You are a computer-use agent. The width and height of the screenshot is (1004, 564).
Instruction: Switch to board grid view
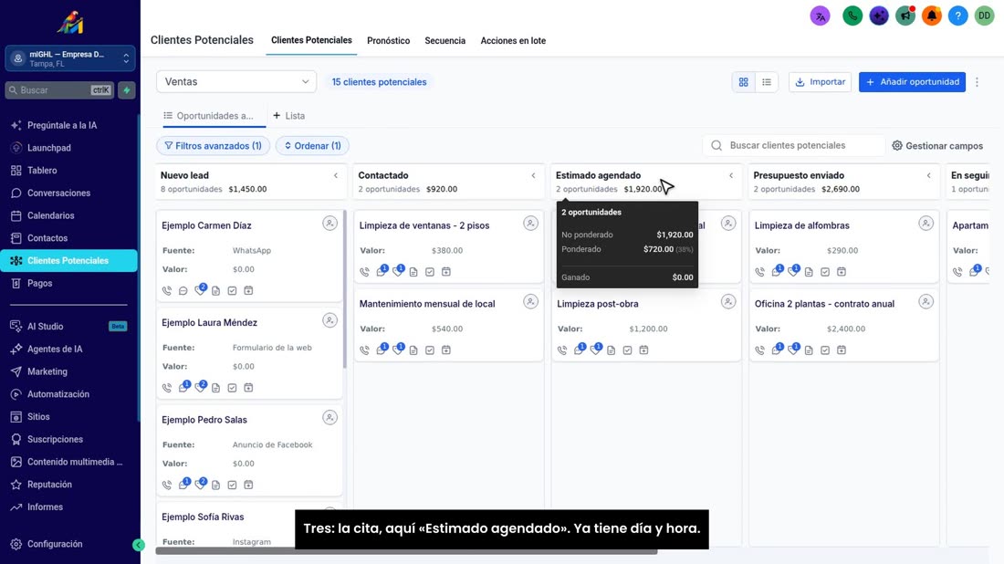[x=743, y=82]
